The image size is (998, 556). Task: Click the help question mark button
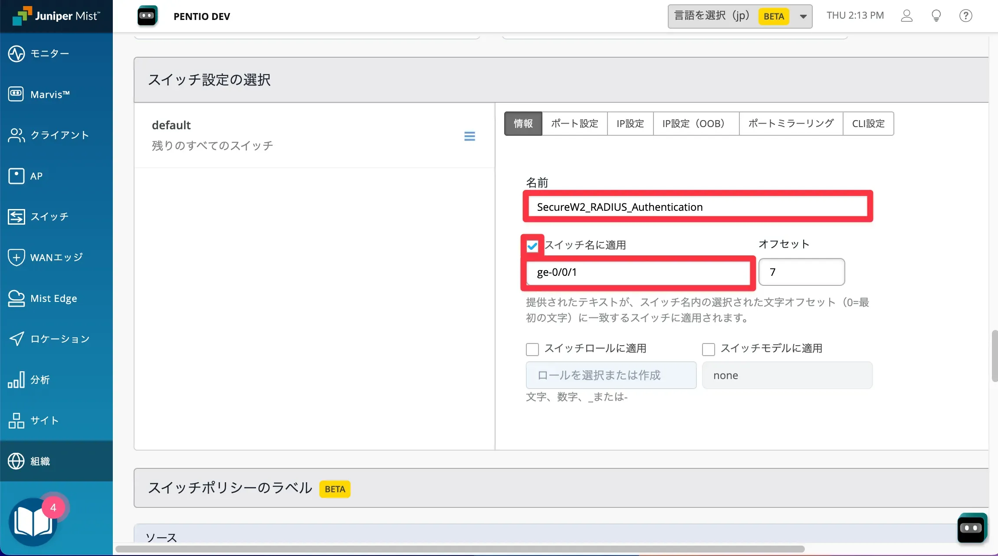(965, 16)
